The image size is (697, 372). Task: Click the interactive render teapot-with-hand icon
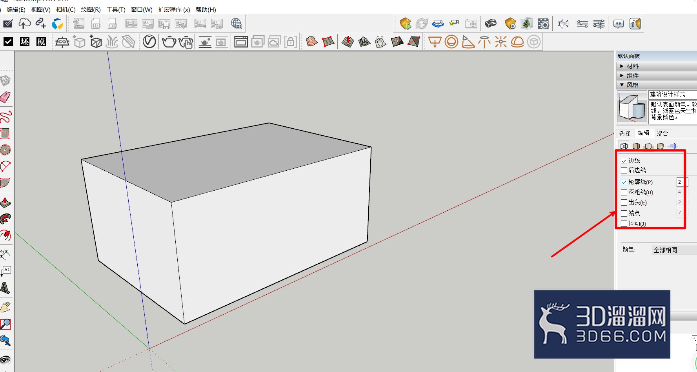[x=186, y=42]
